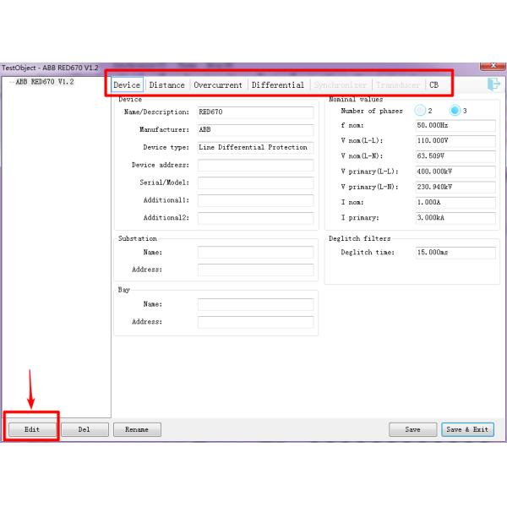The height and width of the screenshot is (507, 507).
Task: Click the "Deglitch filters" group title
Action: (360, 238)
